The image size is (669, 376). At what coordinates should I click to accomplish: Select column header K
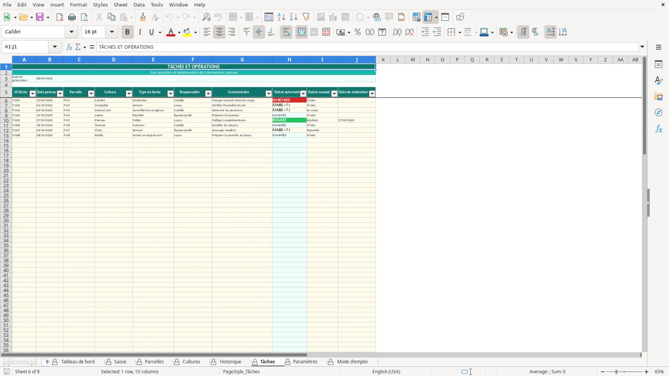coord(383,60)
